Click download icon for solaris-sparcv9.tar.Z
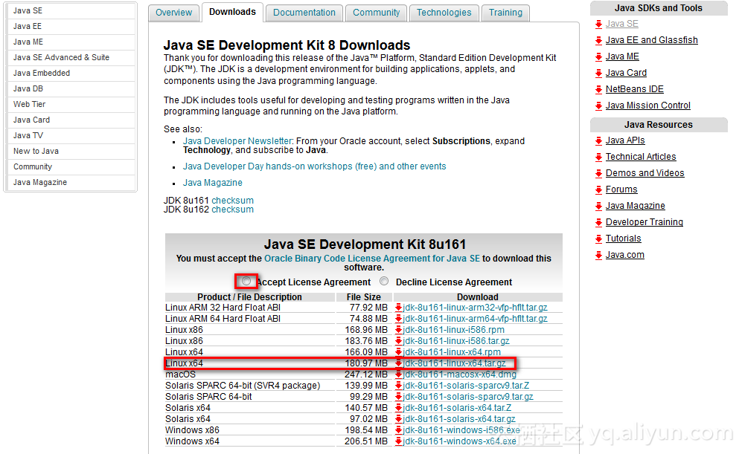Screen dimensions: 742x454 coord(398,386)
